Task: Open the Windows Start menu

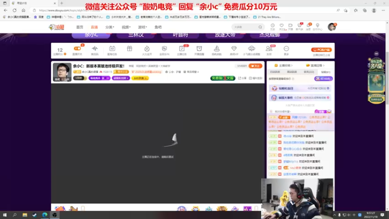Action: coord(5,215)
